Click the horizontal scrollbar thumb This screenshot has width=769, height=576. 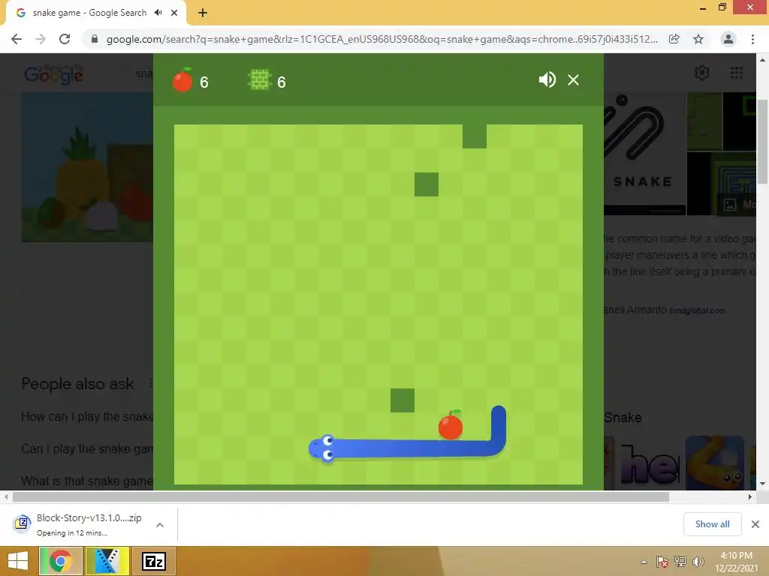tap(341, 496)
